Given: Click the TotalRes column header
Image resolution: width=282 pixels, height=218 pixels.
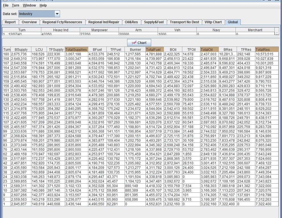Looking at the screenshot, I should point(267,50).
